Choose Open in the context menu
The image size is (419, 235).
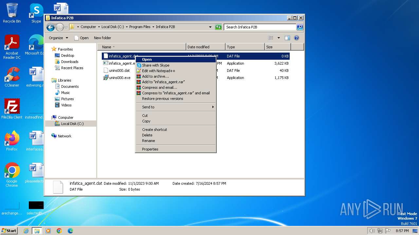click(x=176, y=59)
